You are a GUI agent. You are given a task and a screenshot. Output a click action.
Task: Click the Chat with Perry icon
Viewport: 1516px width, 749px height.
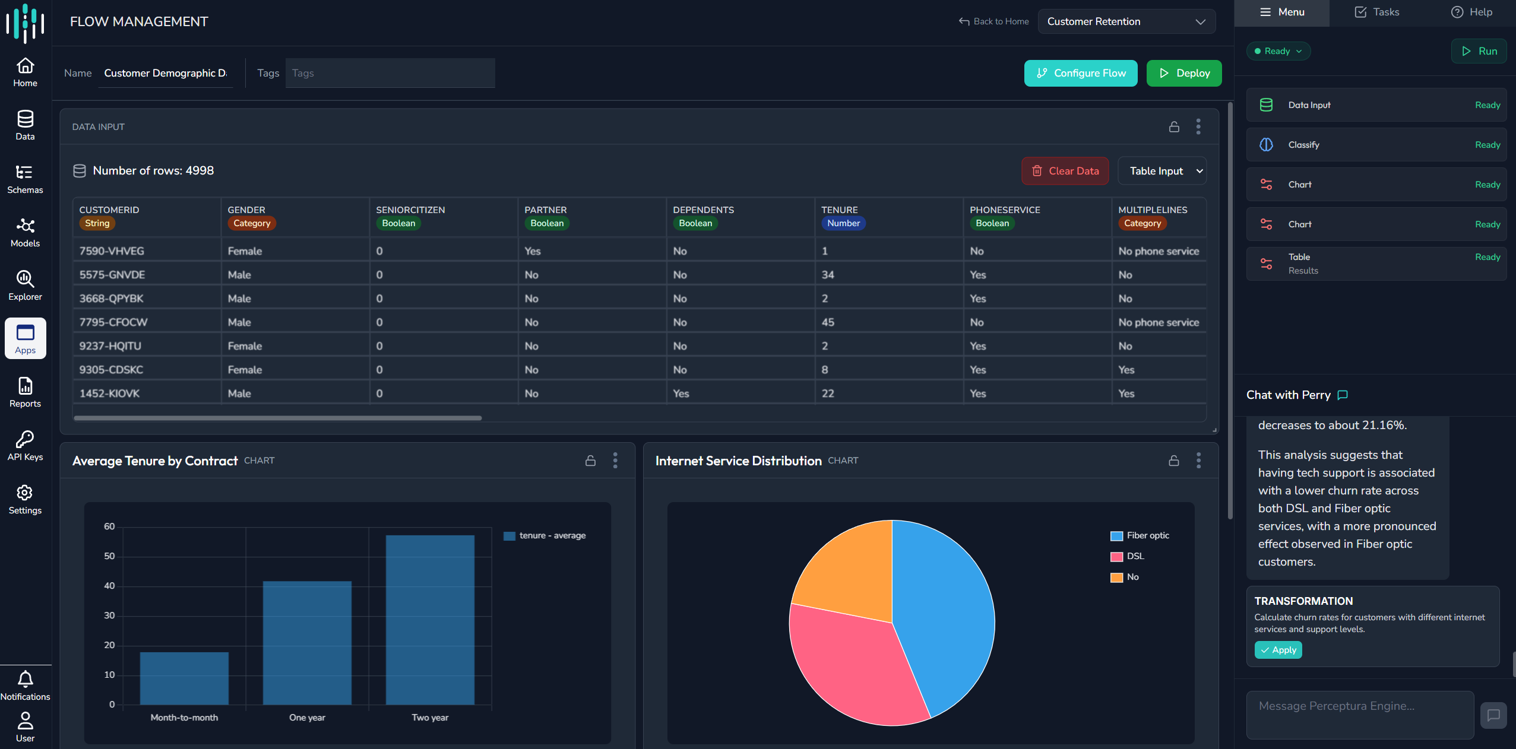(x=1342, y=395)
